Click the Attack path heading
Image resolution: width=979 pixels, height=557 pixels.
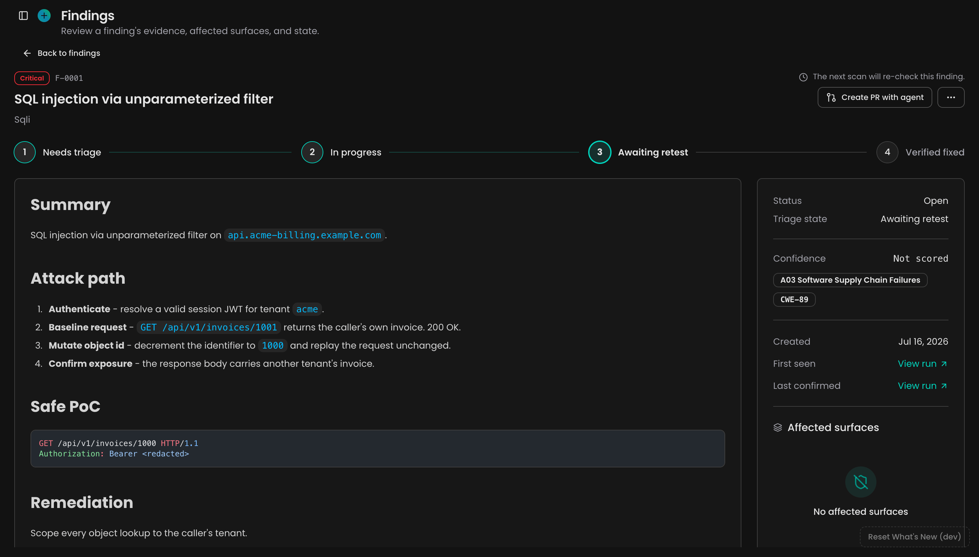(78, 278)
